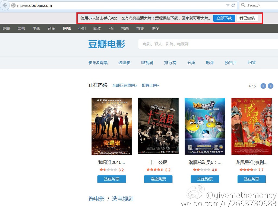Click the browser back arrow button
Screen dimensions: 278x209
point(5,5)
